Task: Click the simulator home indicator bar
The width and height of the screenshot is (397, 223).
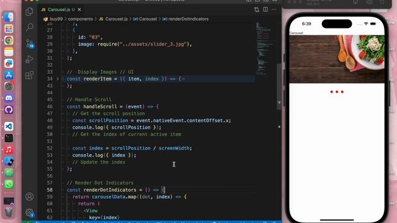Action: tap(337, 220)
